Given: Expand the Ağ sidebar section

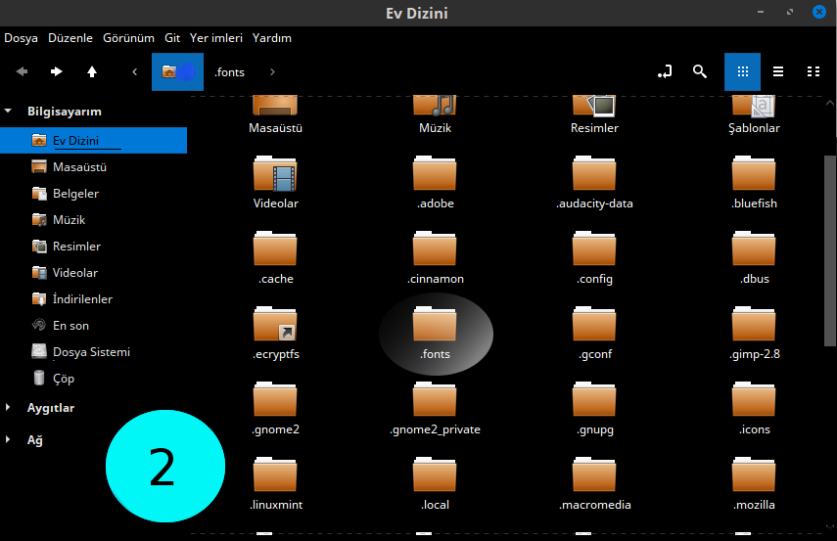Looking at the screenshot, I should (x=8, y=439).
